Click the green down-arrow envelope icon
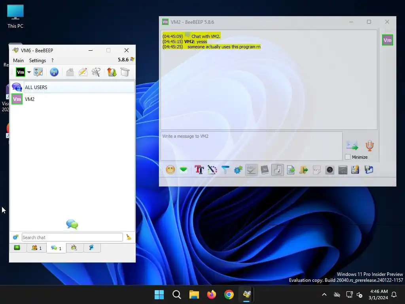Viewport: 405px width, 304px height. [184, 170]
